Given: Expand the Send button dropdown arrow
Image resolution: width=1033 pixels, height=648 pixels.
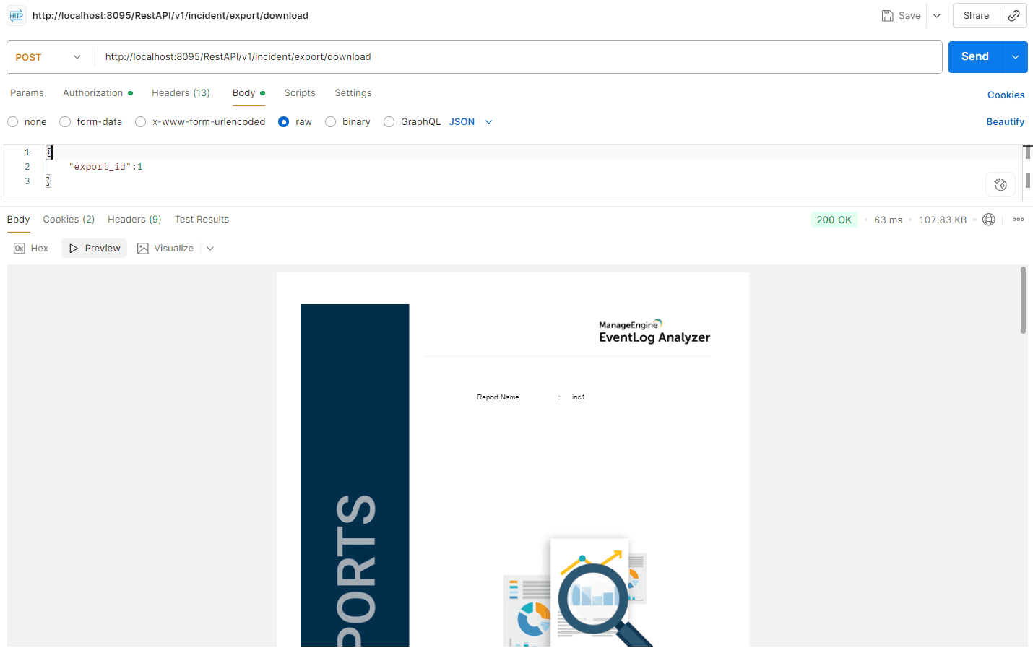Looking at the screenshot, I should point(1014,56).
